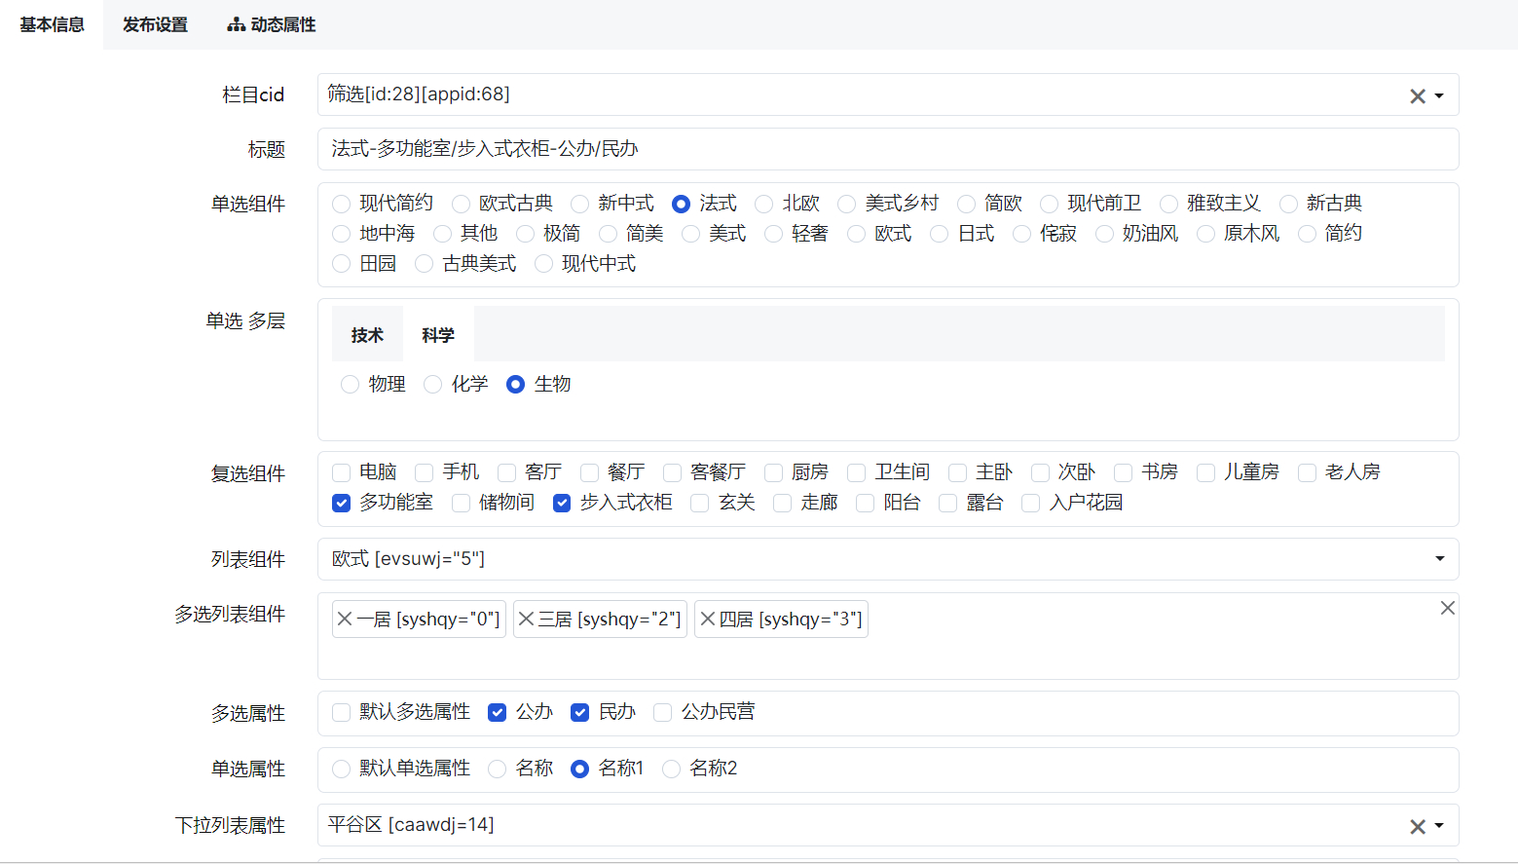Remove the 四居 tag from multi-select list
1518x864 pixels.
[708, 620]
